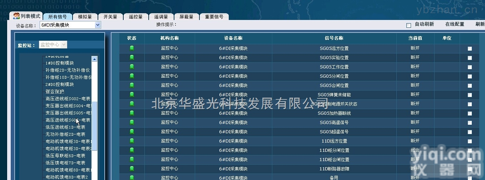Click the signal name 11D断路器故障
The image size is (485, 180).
[x=334, y=169]
